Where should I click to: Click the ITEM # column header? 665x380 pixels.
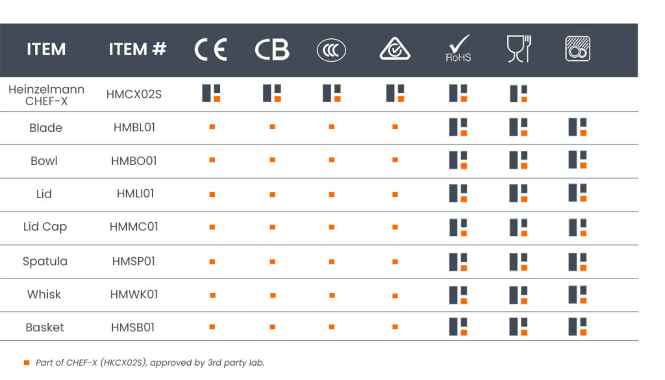pos(138,49)
